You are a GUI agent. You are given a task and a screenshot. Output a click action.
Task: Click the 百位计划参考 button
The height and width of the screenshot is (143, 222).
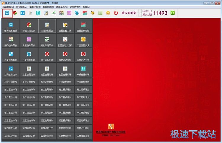coord(47,82)
